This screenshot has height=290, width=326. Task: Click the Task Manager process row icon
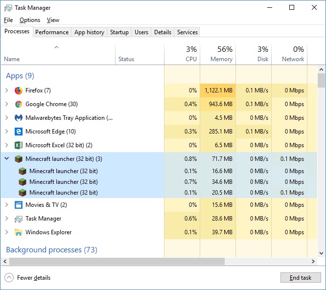pyautogui.click(x=19, y=219)
